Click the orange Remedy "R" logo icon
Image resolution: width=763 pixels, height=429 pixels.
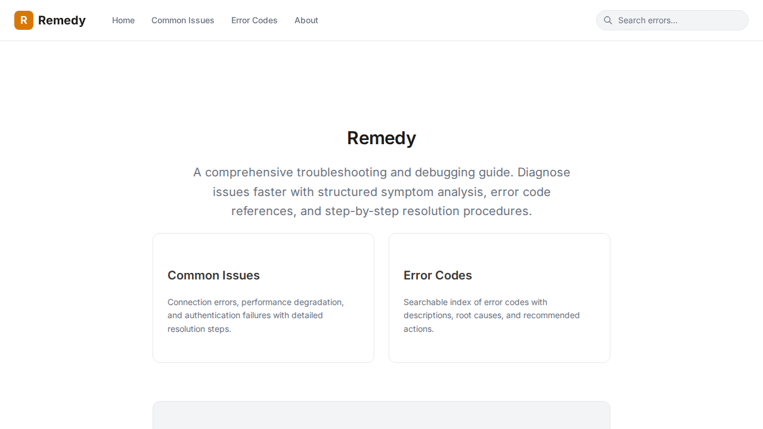24,20
